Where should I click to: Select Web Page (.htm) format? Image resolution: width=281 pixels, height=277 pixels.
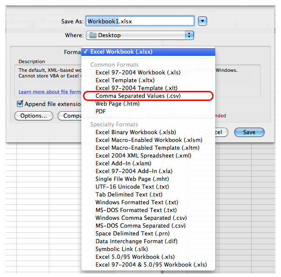point(148,104)
